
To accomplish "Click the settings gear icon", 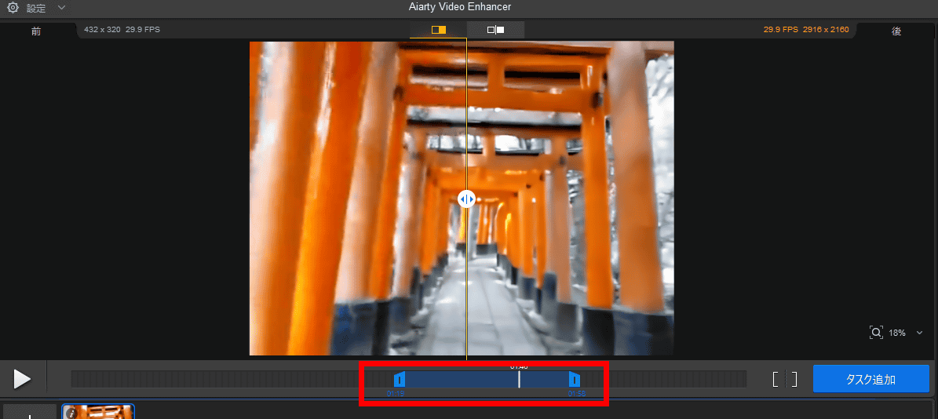I will pos(13,8).
